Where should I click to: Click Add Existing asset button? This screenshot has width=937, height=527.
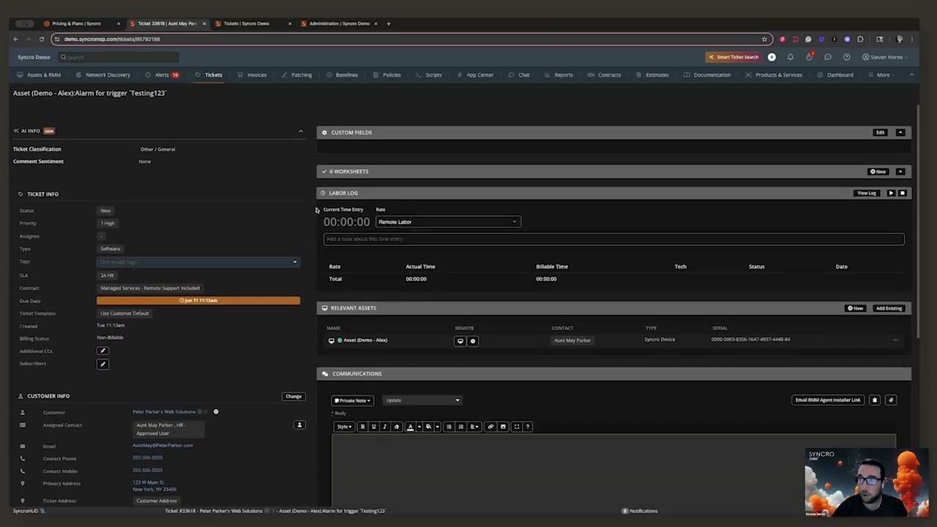point(889,308)
